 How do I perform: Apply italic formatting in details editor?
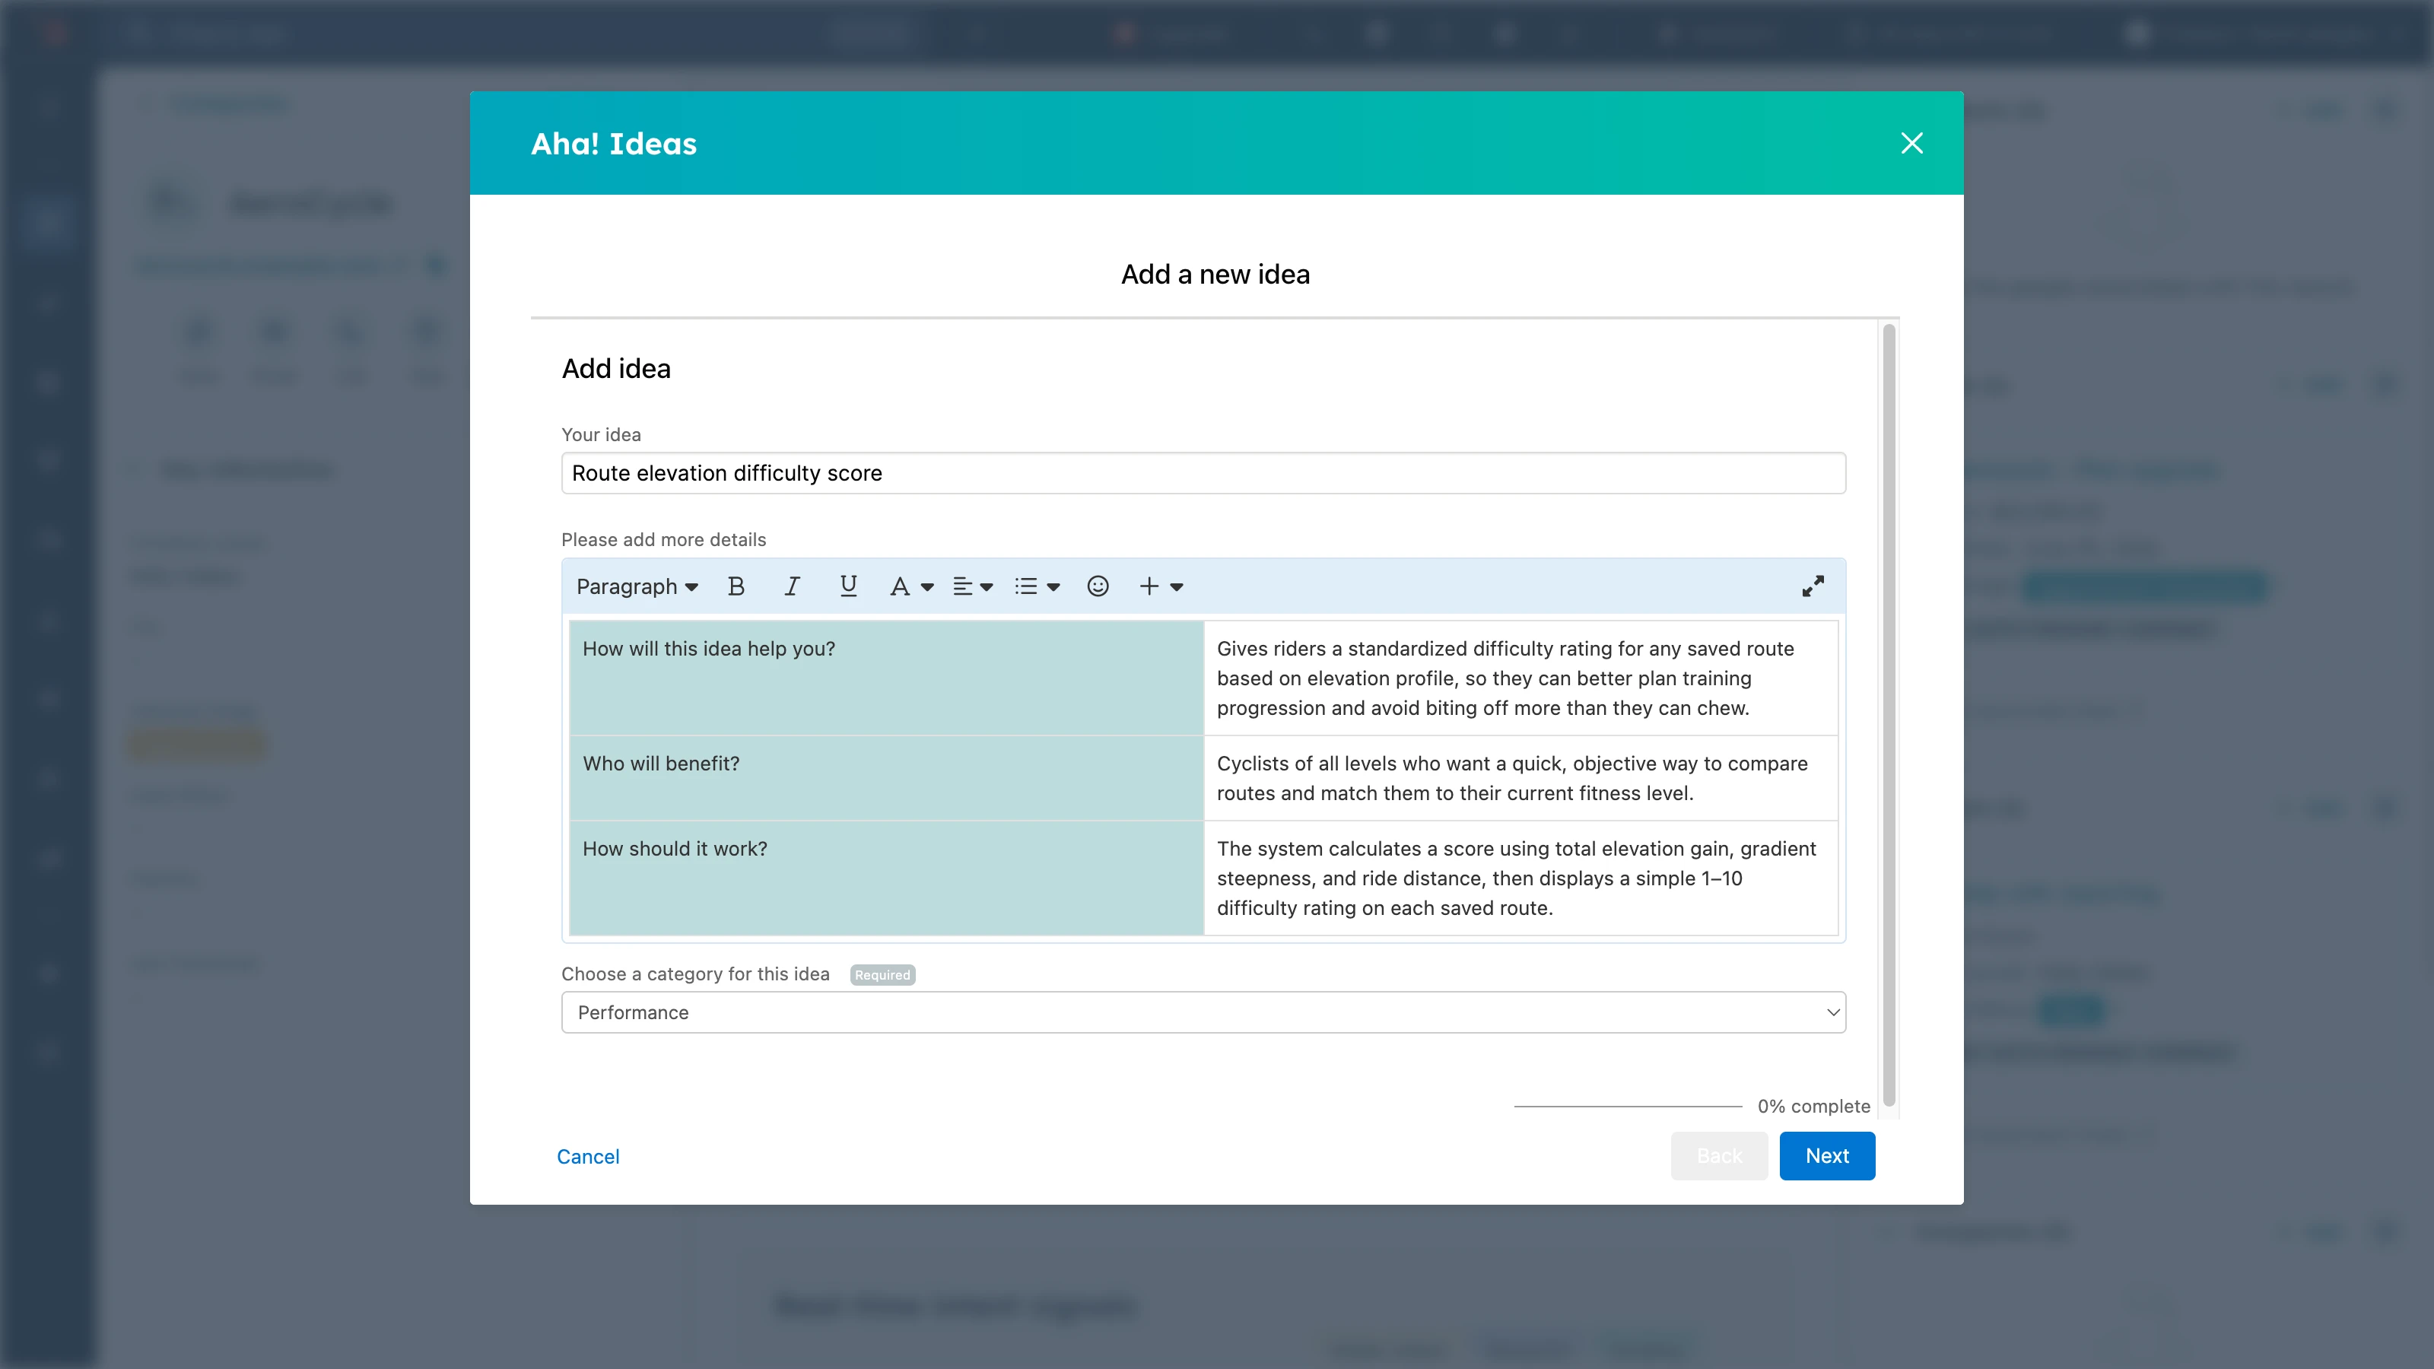pos(792,586)
